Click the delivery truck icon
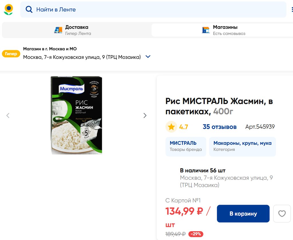Screen dimensions: 293x240 pyautogui.click(x=58, y=30)
